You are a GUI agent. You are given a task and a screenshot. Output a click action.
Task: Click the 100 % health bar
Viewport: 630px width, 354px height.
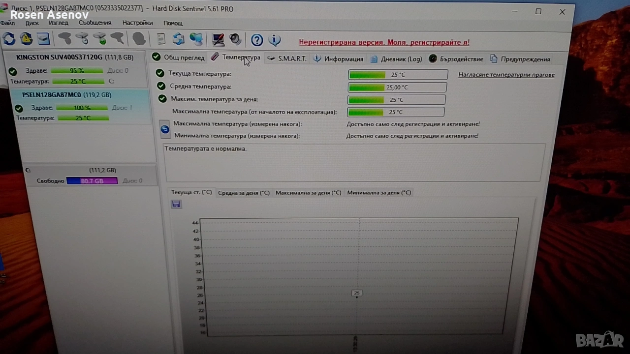[82, 108]
